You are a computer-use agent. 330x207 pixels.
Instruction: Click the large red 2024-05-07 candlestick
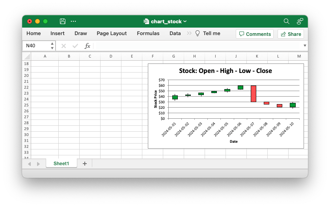point(254,93)
